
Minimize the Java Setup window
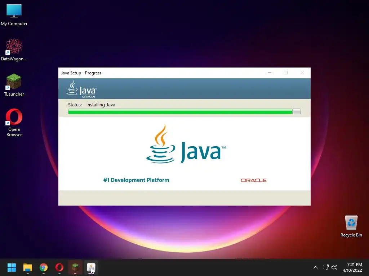coord(270,73)
